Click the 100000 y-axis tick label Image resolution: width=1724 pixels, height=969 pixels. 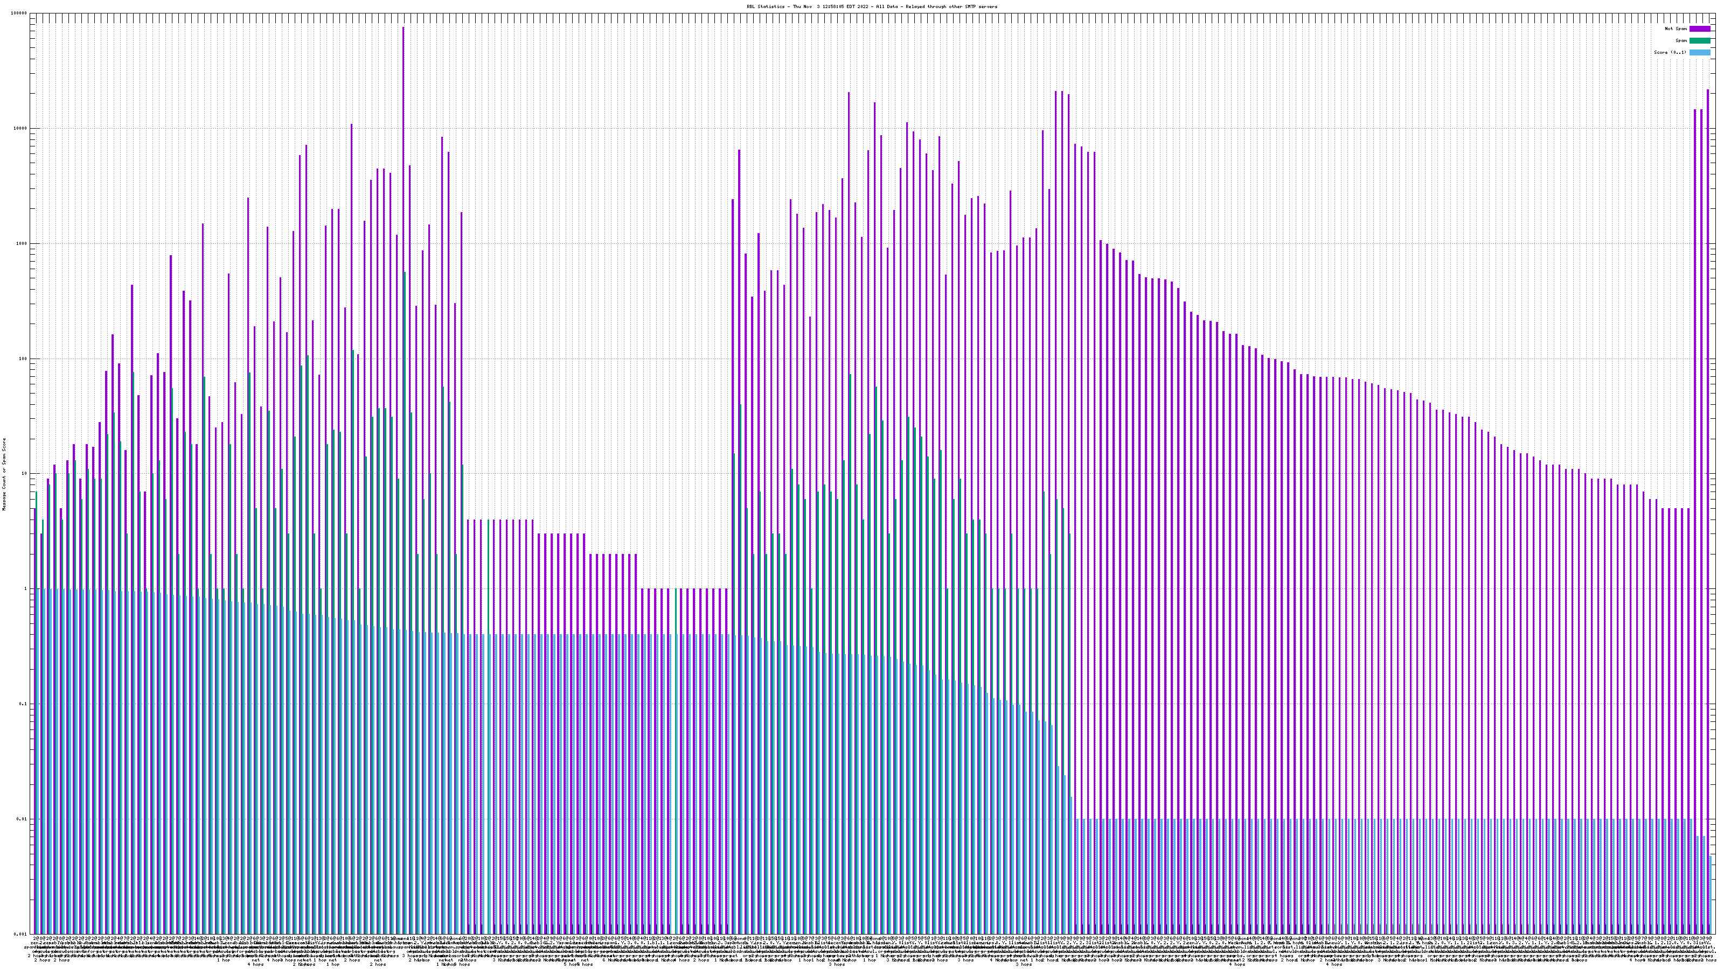[x=19, y=13]
